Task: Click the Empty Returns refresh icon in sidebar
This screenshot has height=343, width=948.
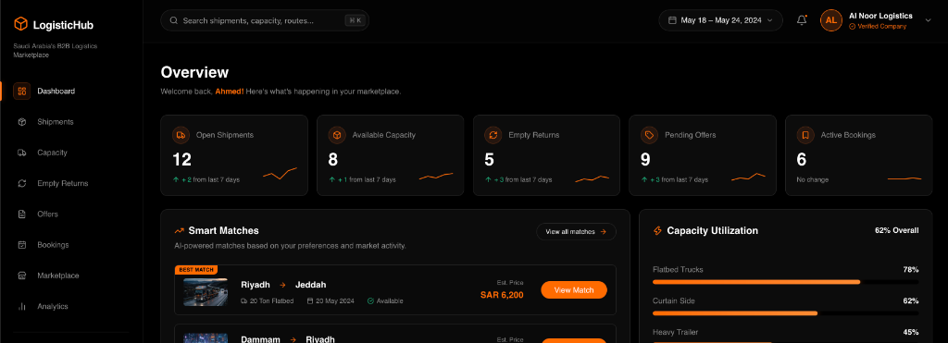Action: pyautogui.click(x=22, y=184)
